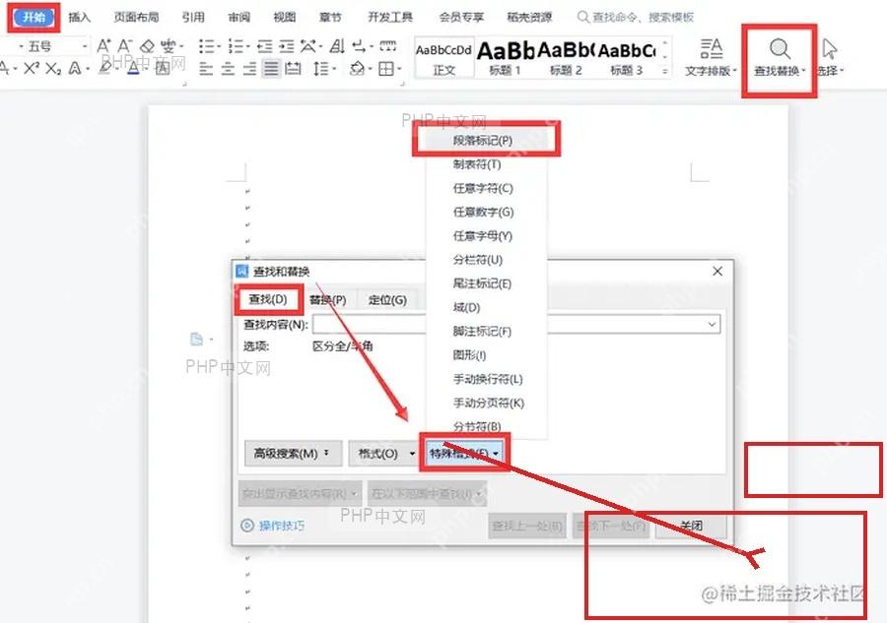
Task: Increase font size with the A+ icon
Action: point(104,45)
